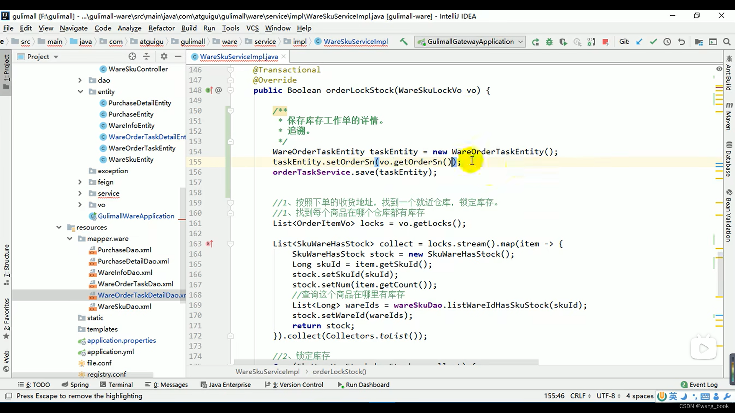The image size is (735, 413).
Task: Stop the running application red square
Action: tap(605, 42)
